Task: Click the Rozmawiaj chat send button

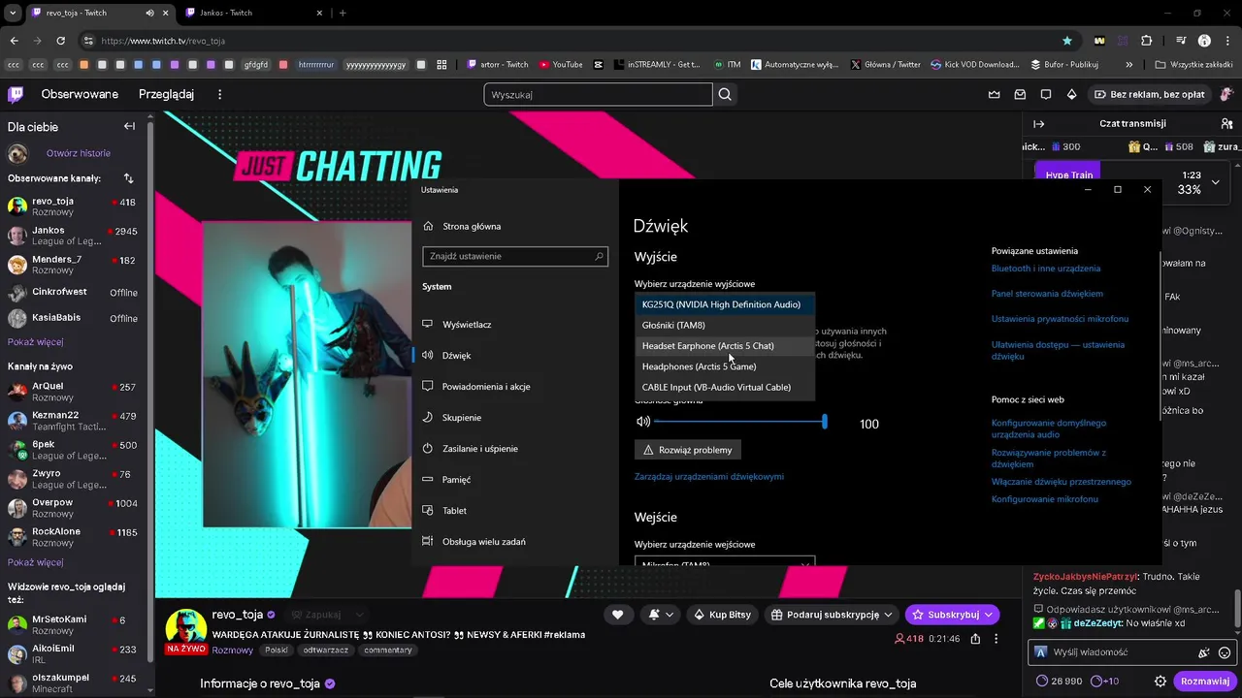Action: [x=1204, y=682]
